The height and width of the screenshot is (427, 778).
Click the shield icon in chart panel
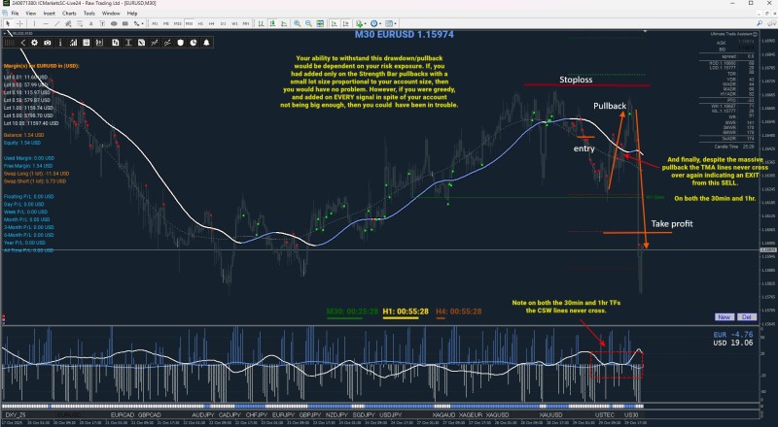coord(181,43)
